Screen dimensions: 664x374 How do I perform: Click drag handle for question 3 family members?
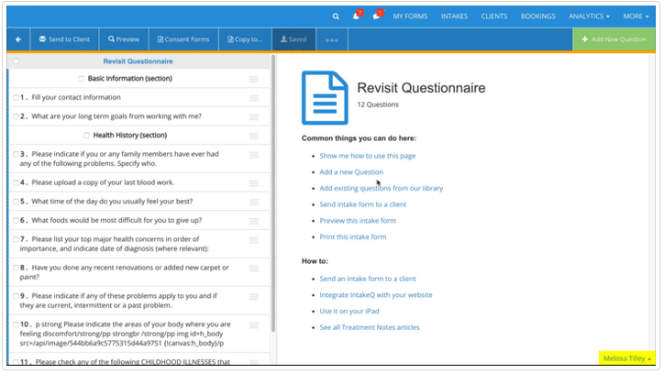pos(254,155)
